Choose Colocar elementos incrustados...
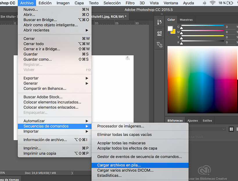 tap(55, 102)
